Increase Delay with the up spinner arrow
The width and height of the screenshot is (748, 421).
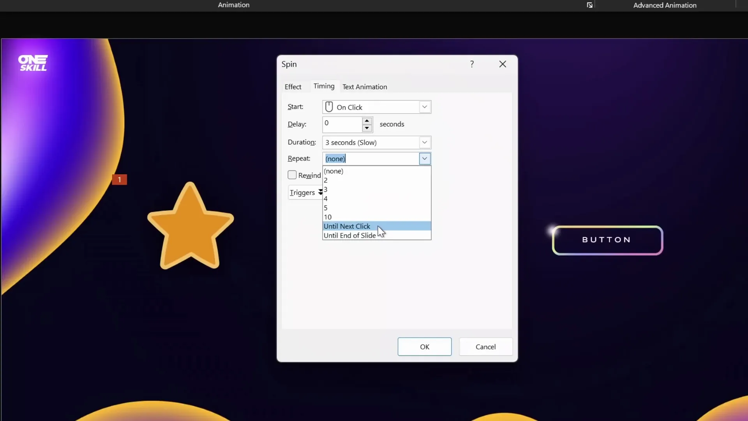367,121
